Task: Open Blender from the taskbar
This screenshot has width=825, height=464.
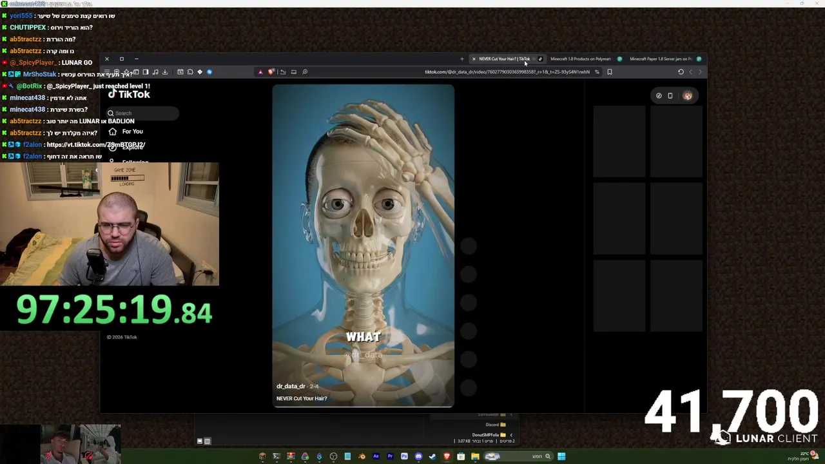Action: [362, 456]
